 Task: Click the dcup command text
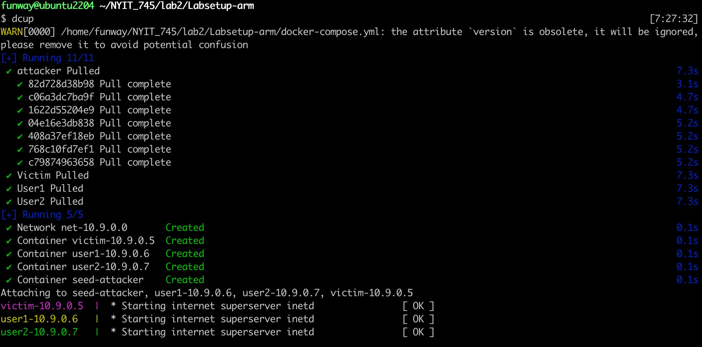(23, 19)
